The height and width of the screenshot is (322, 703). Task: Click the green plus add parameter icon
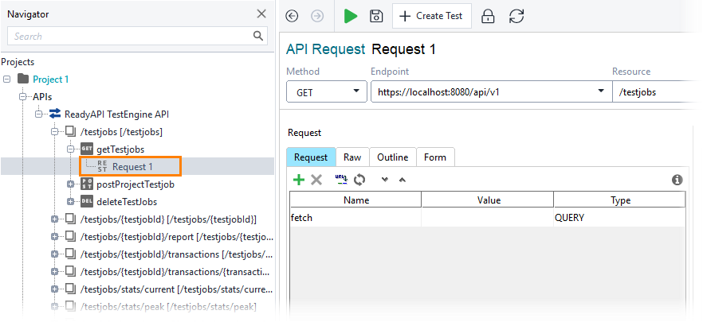[299, 180]
